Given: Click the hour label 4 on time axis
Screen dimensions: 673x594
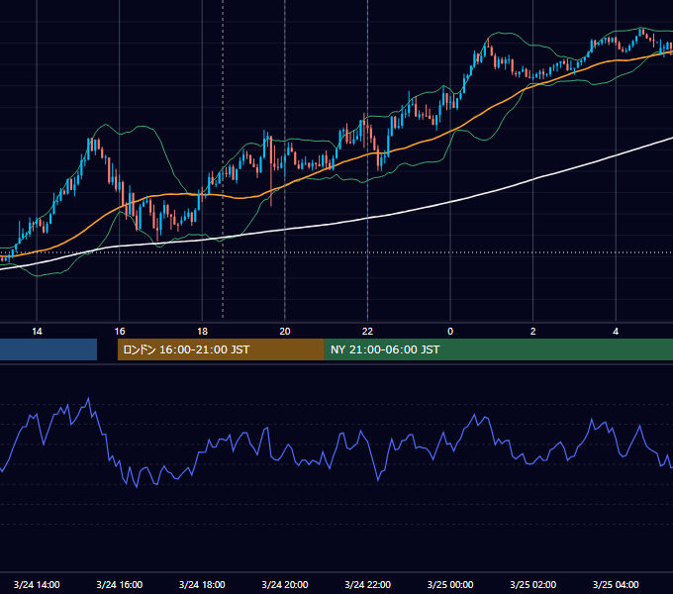Looking at the screenshot, I should 616,332.
